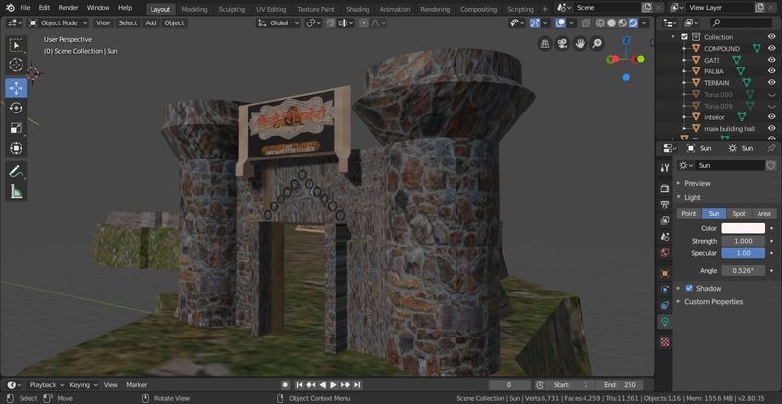Click the camera view icon in viewport
This screenshot has width=782, height=404.
(563, 43)
